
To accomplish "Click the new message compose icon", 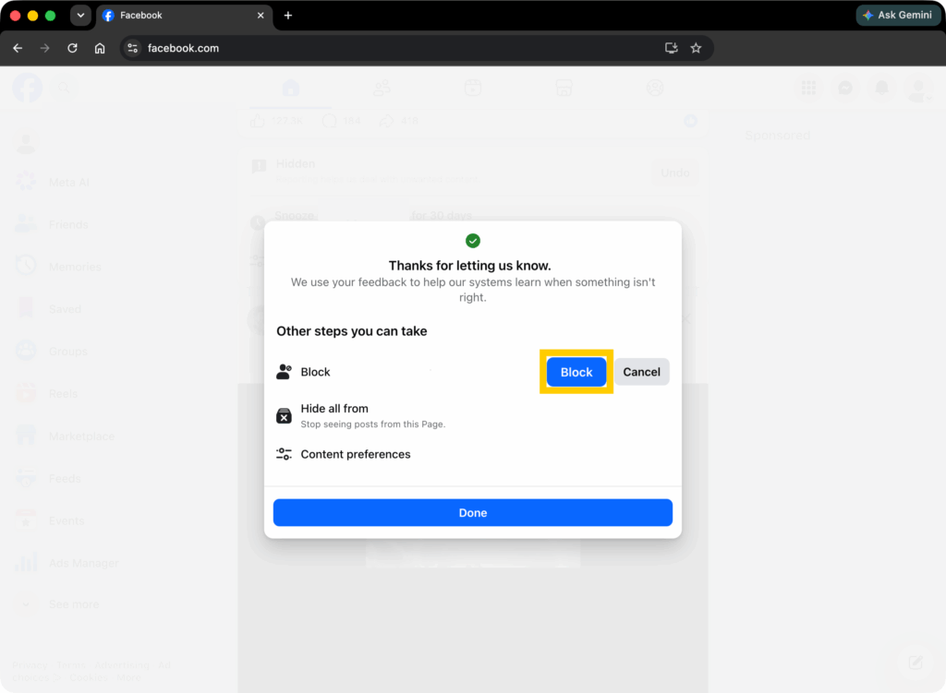I will tap(916, 663).
